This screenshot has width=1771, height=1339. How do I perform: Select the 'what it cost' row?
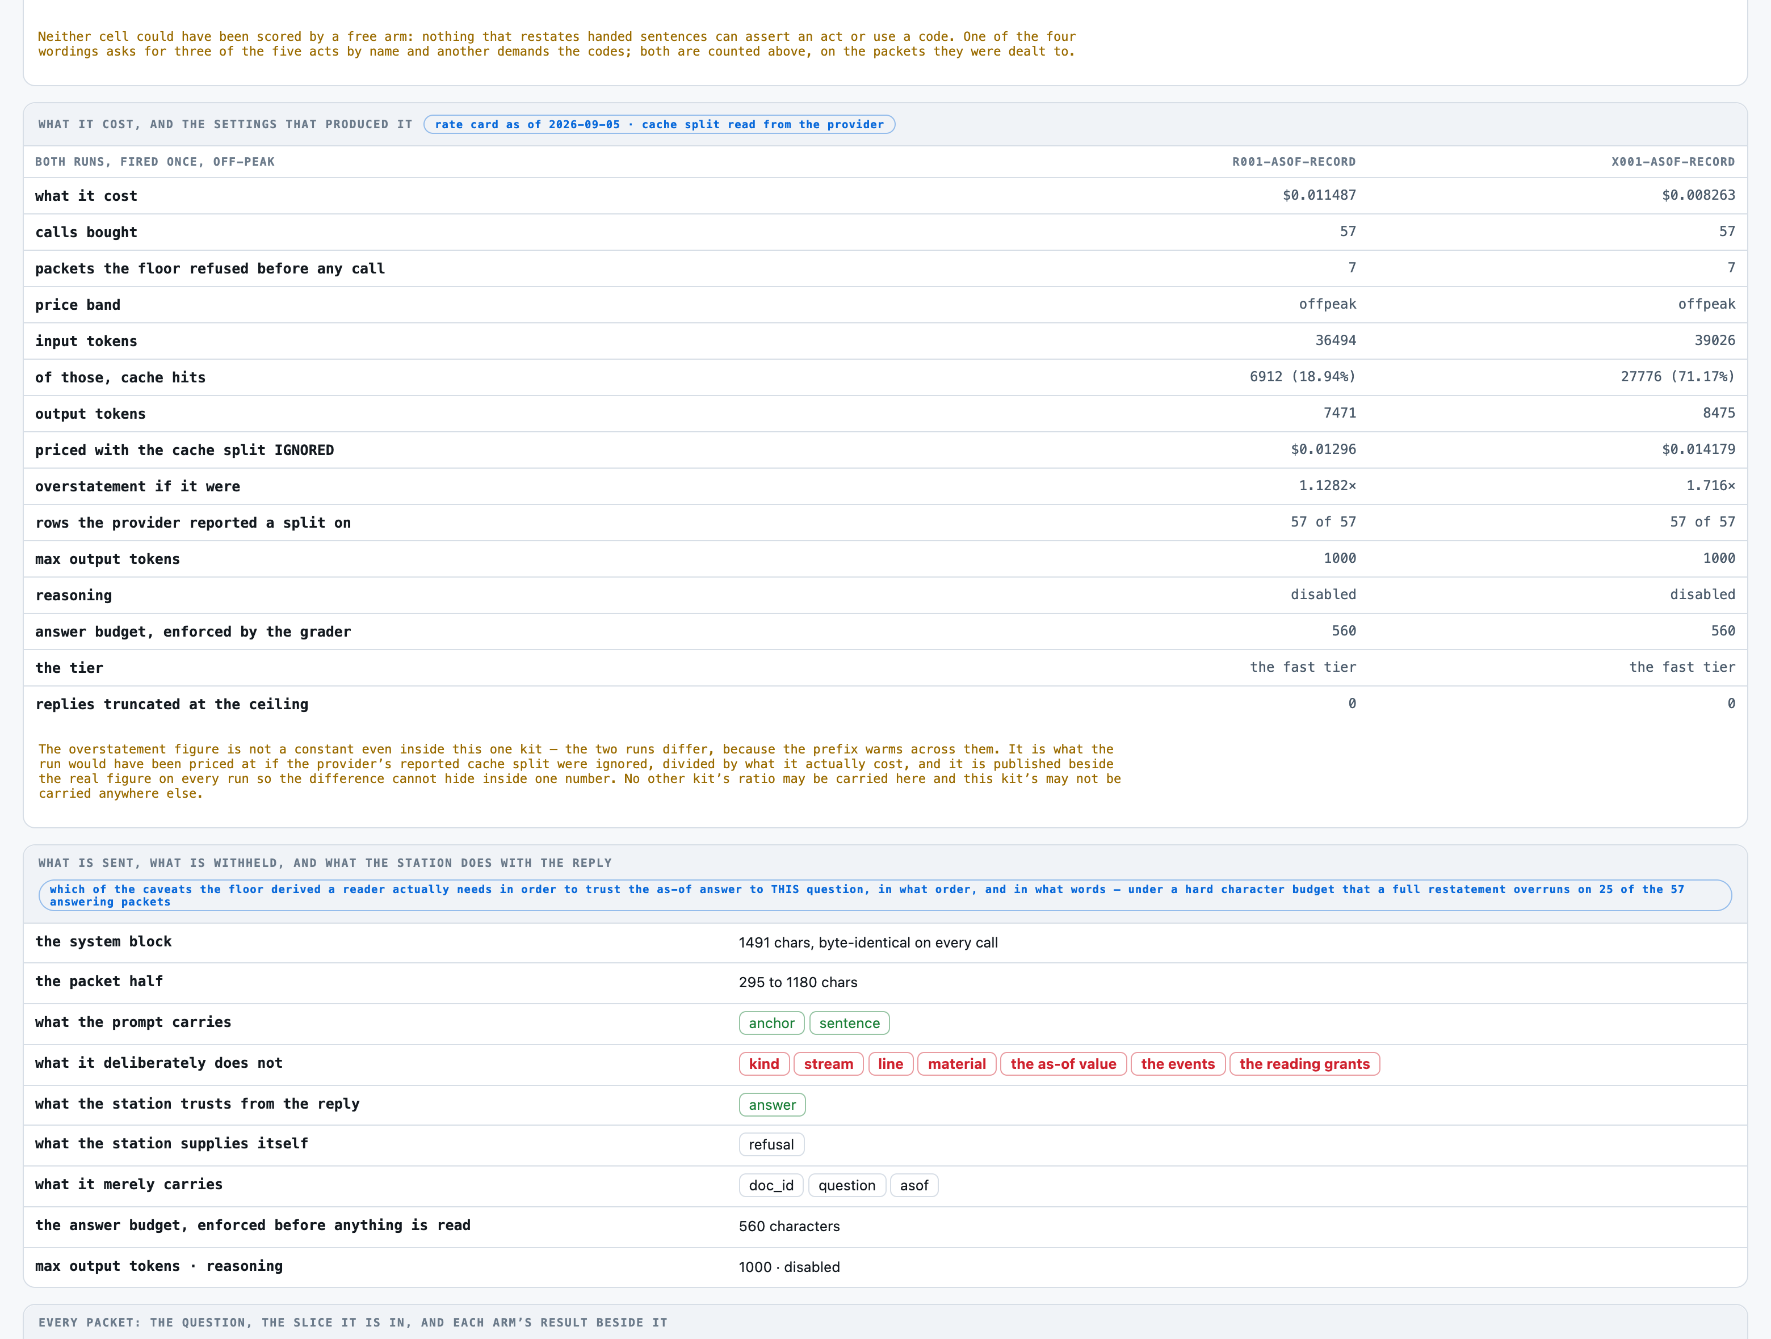coord(885,195)
